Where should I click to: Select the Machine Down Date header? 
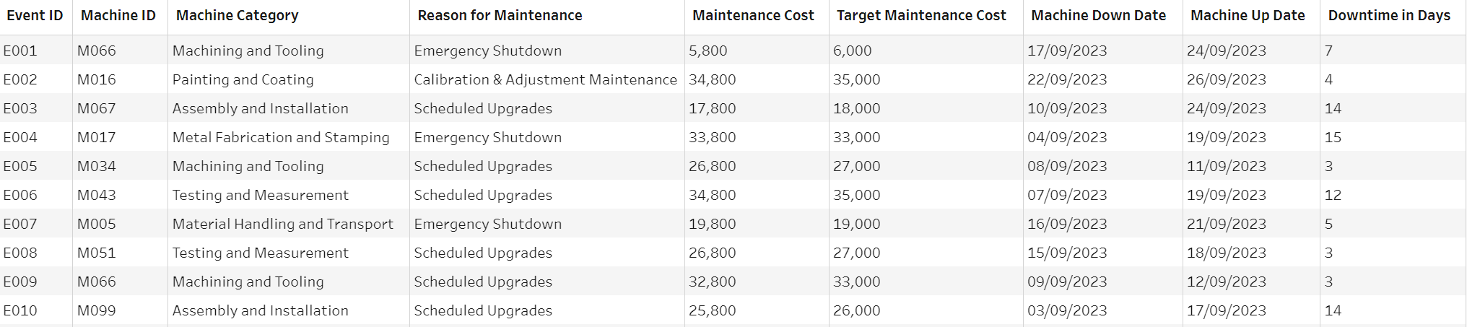pyautogui.click(x=1098, y=16)
